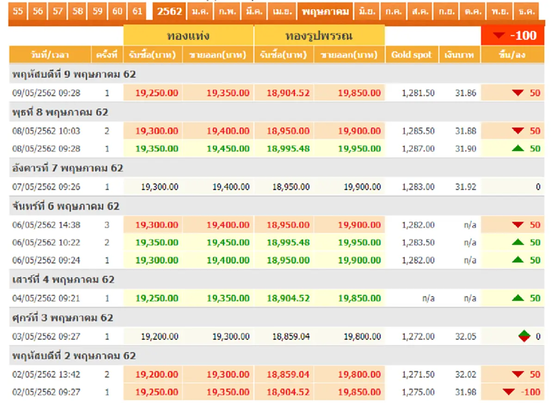Image resolution: width=555 pixels, height=403 pixels.
Task: Click green up arrow in 04/05/2562 09:21 row
Action: click(518, 298)
